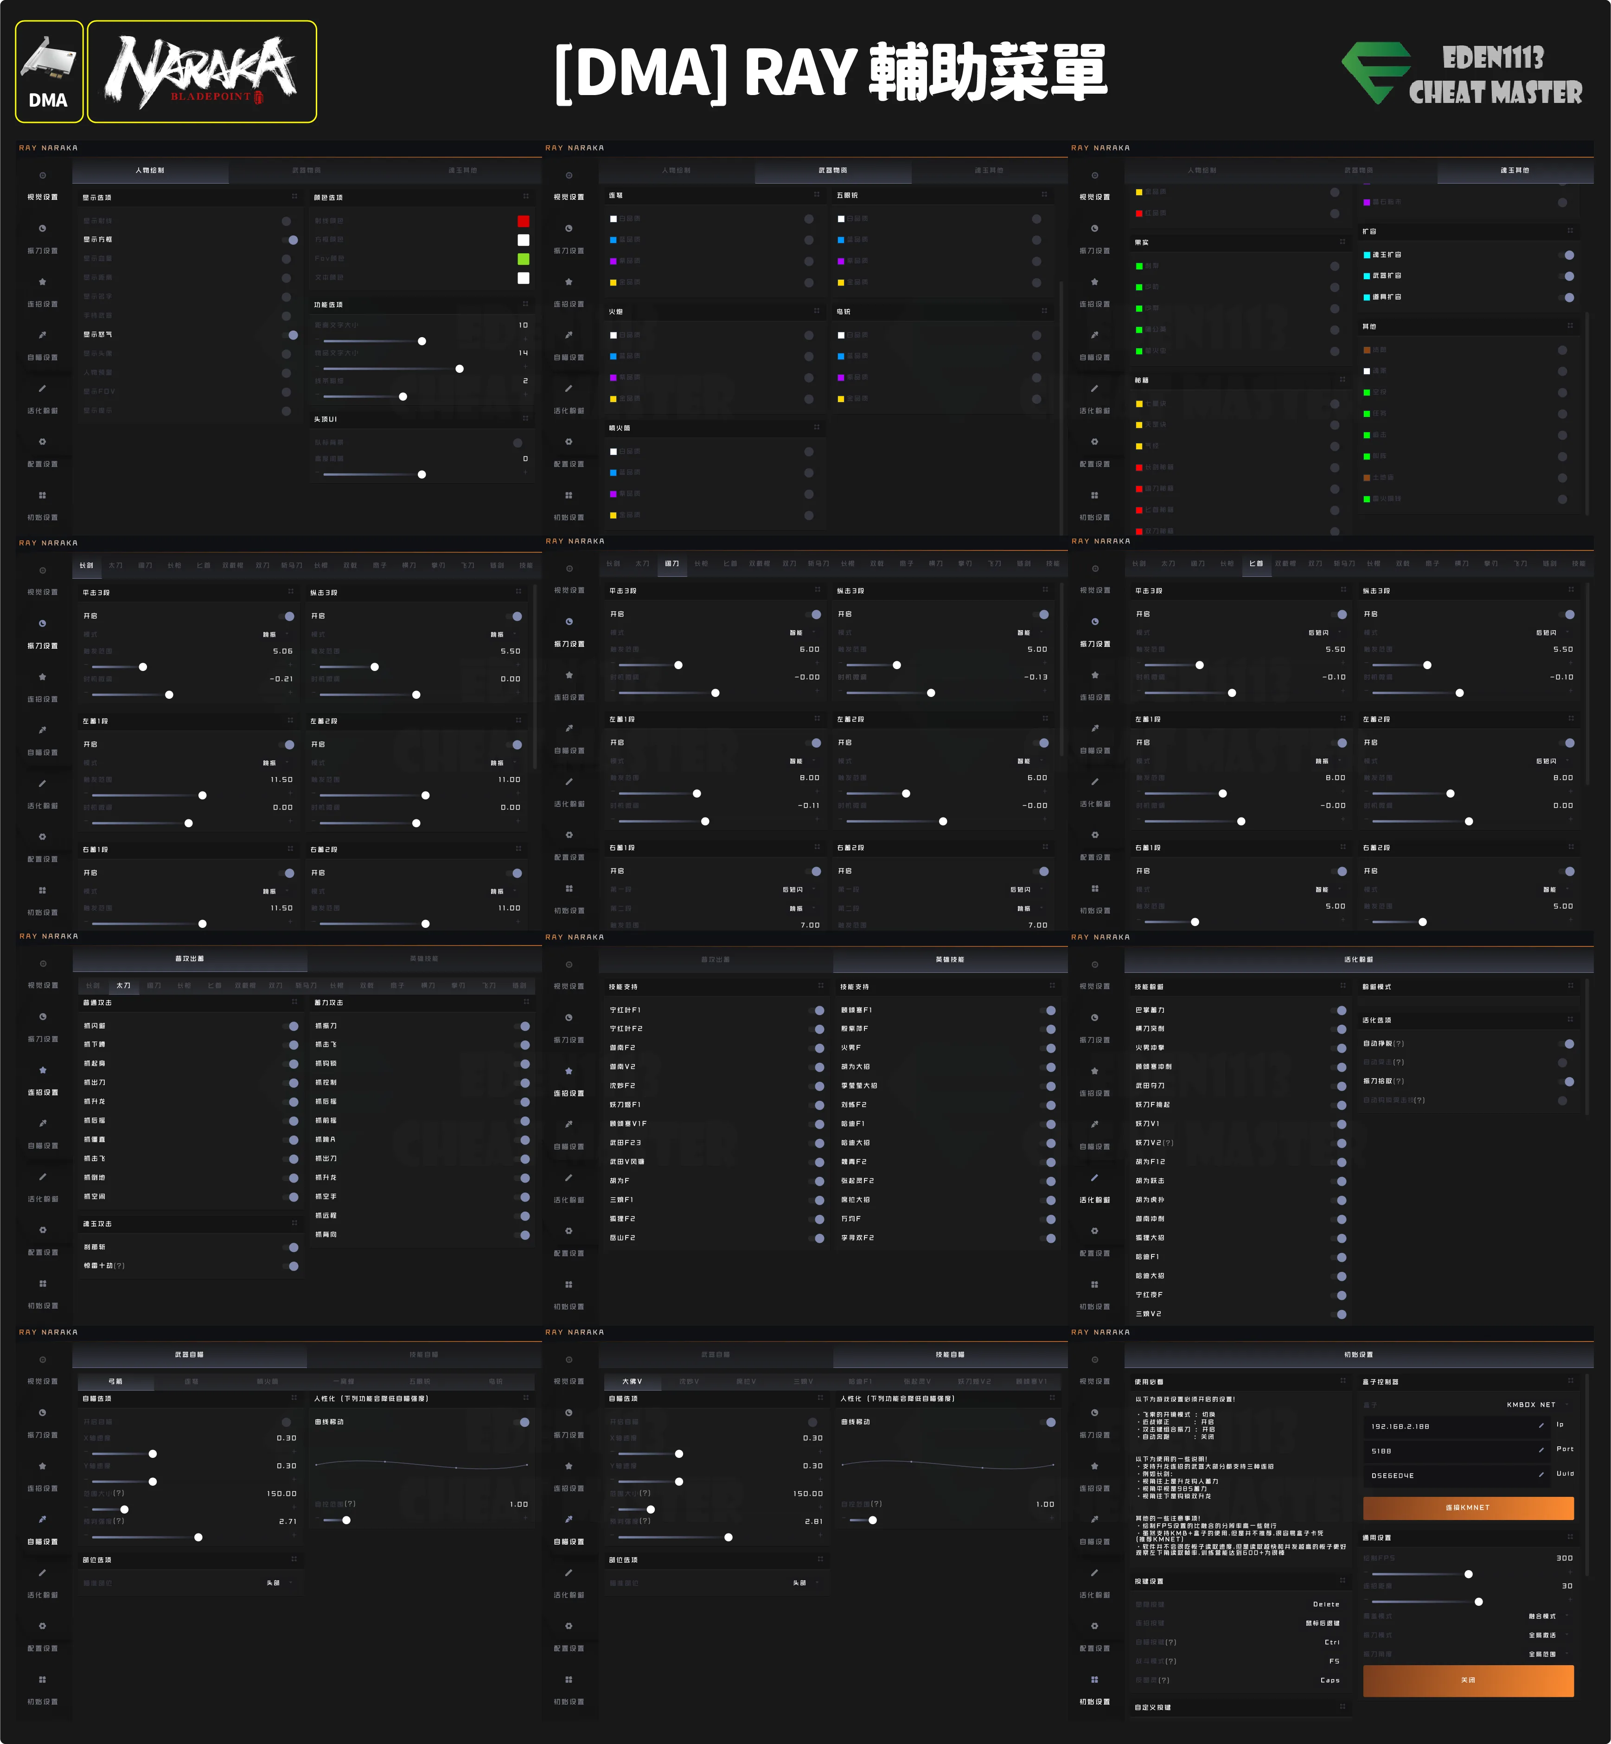Click the grip icon on the 盒子控制器 section header
This screenshot has width=1611, height=1744.
tap(1570, 1380)
